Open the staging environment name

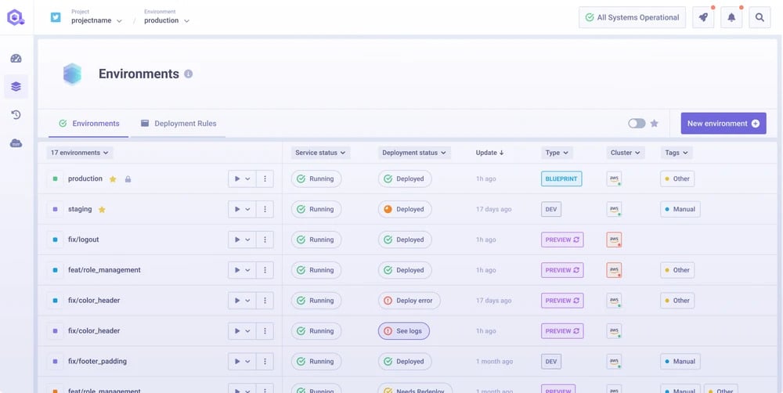click(x=80, y=209)
